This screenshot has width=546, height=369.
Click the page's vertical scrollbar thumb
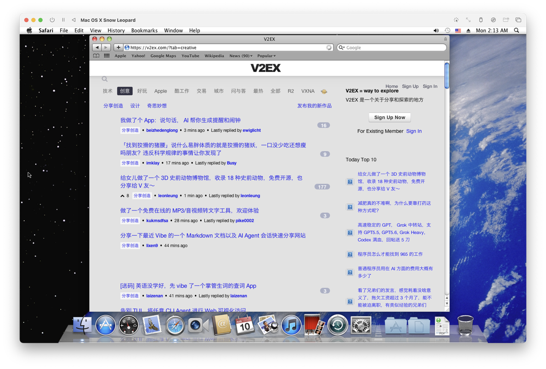[x=447, y=75]
